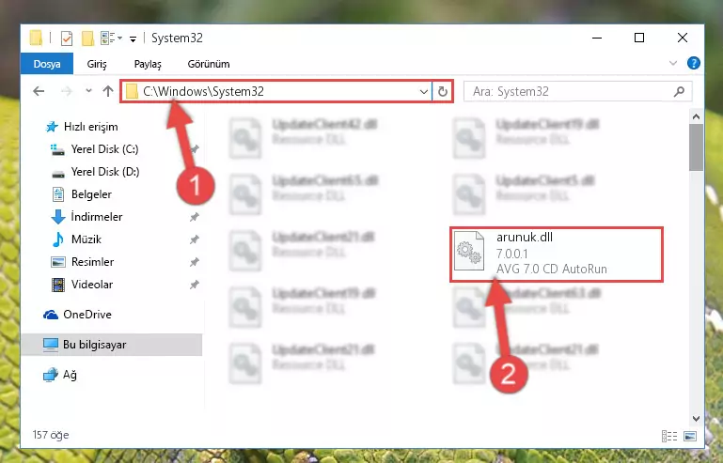This screenshot has height=463, width=723.
Task: Expand the ribbon with the chevron
Action: (673, 63)
